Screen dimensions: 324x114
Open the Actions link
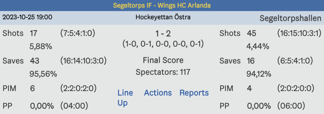coord(158,93)
